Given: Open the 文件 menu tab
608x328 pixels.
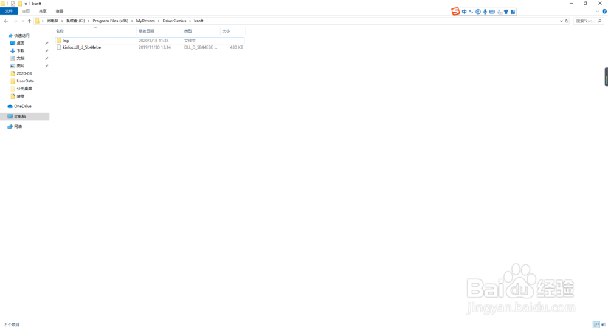Looking at the screenshot, I should pyautogui.click(x=9, y=12).
